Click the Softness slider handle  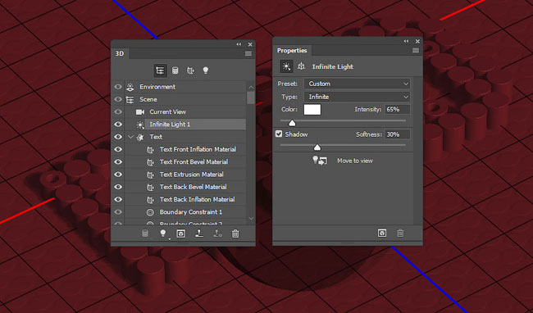(317, 147)
